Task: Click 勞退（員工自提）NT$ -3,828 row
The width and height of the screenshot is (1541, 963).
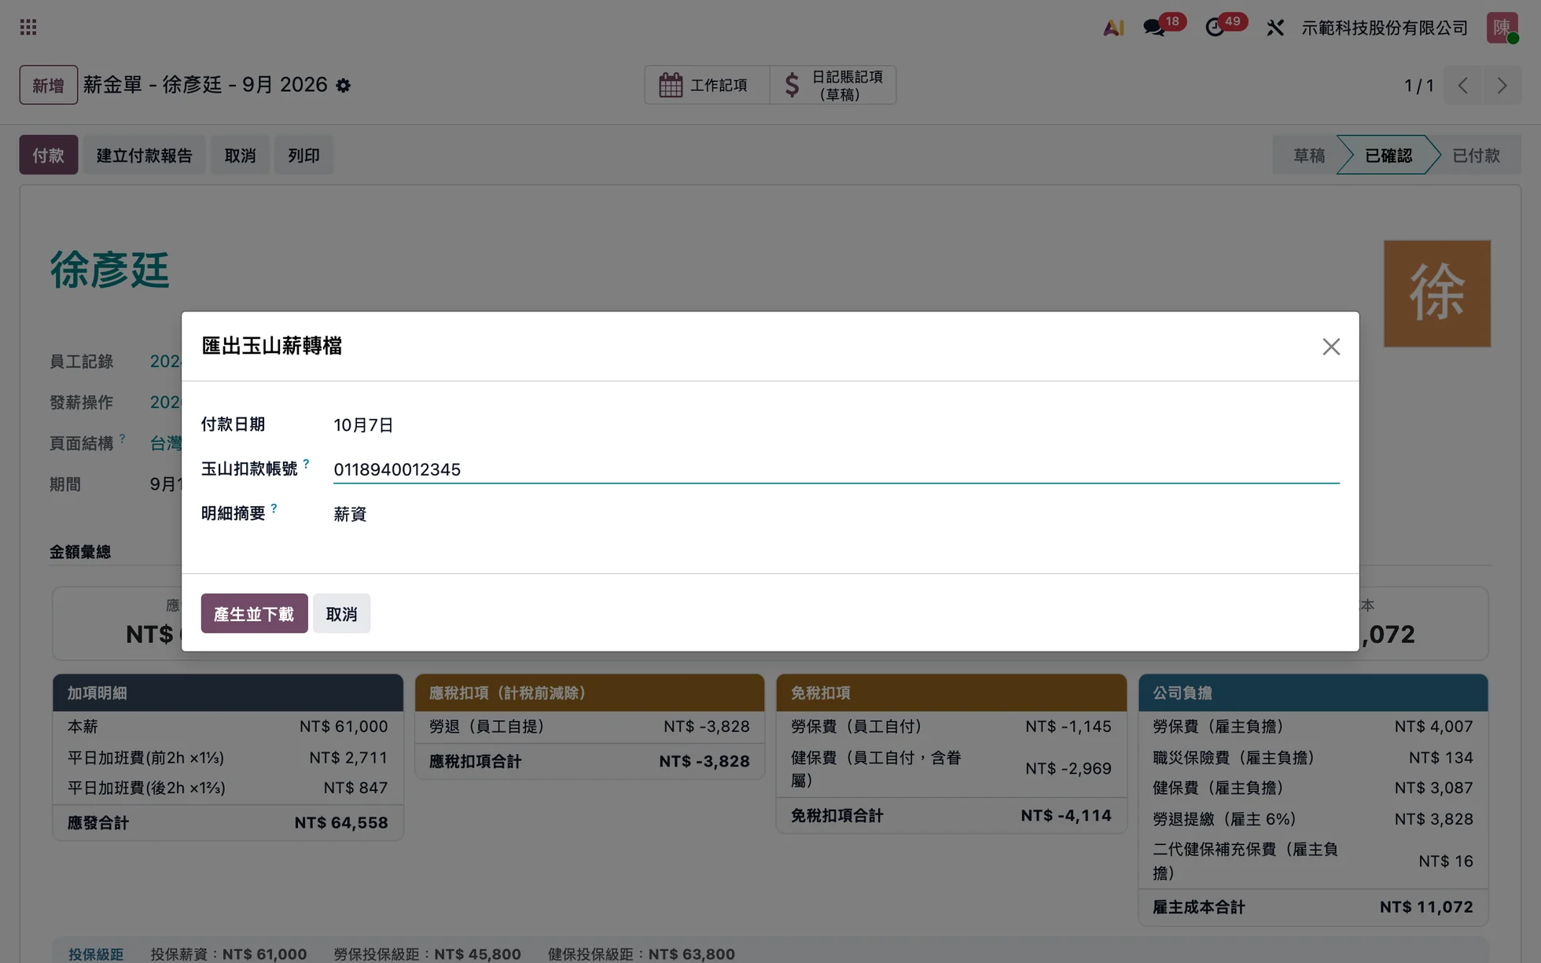Action: [590, 726]
